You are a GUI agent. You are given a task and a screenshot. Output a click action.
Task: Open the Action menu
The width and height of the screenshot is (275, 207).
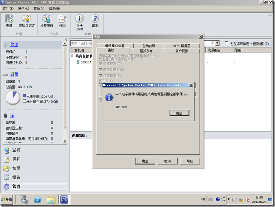coord(23,9)
